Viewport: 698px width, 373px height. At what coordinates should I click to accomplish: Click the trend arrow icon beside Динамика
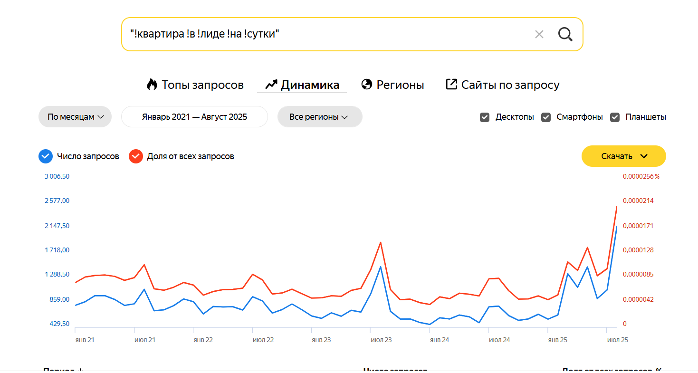tap(271, 85)
